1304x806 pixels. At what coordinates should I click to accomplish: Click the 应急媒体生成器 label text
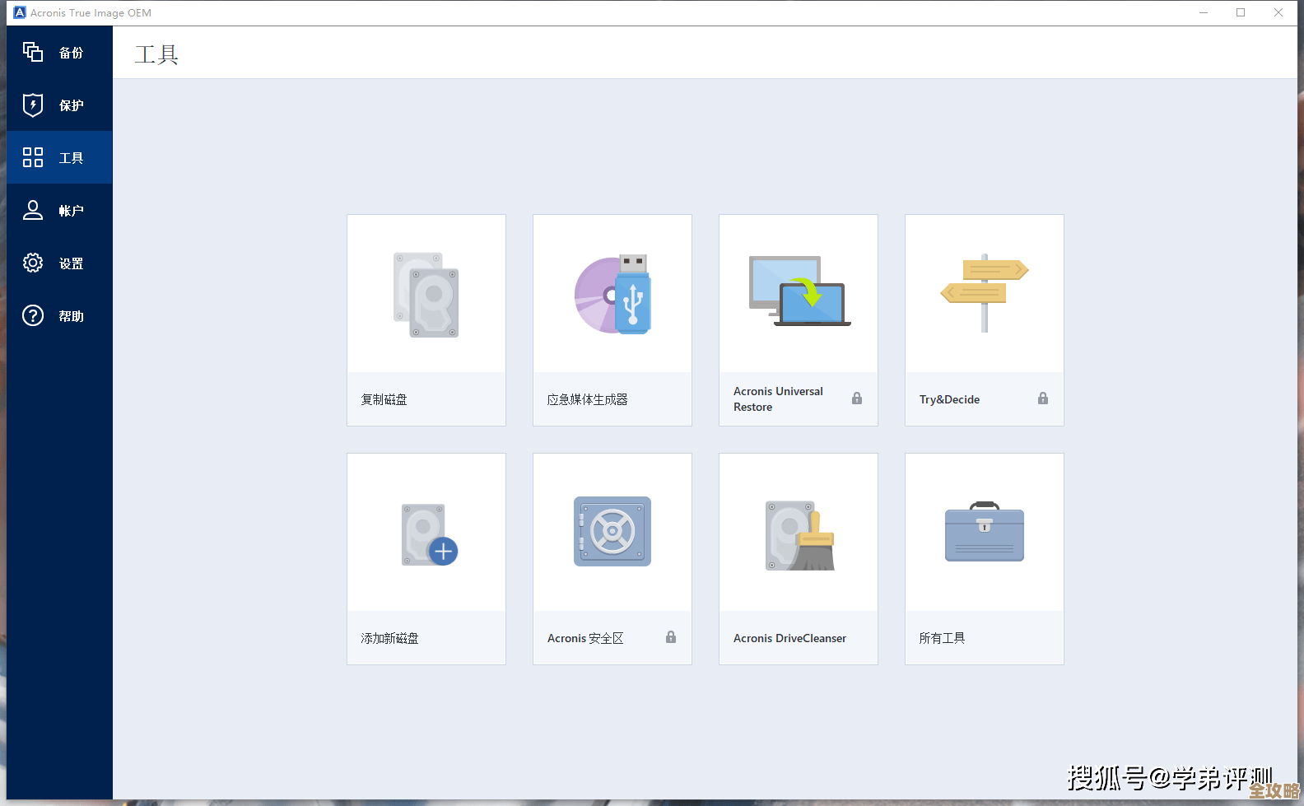(x=587, y=399)
